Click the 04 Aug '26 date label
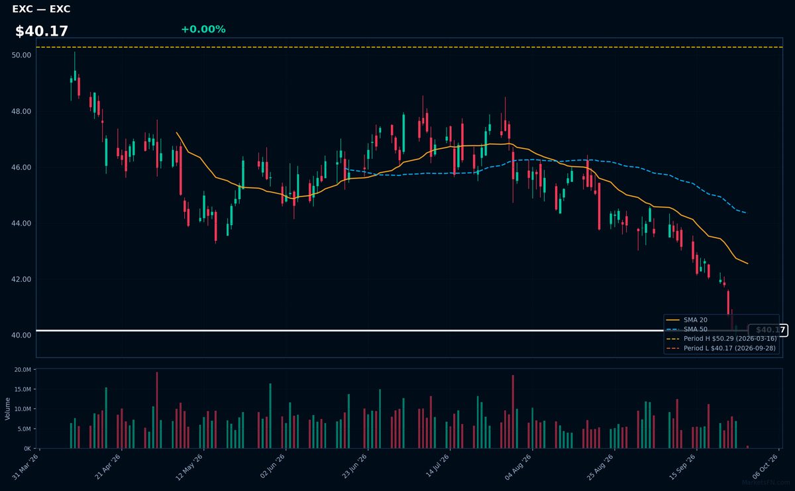This screenshot has width=795, height=491. 519,467
